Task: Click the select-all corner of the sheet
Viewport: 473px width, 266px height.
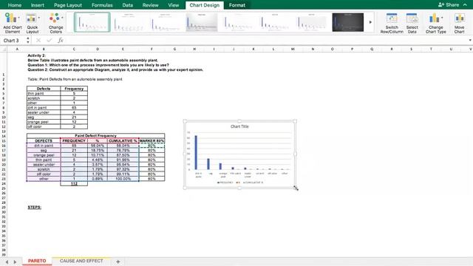Action: [4, 49]
